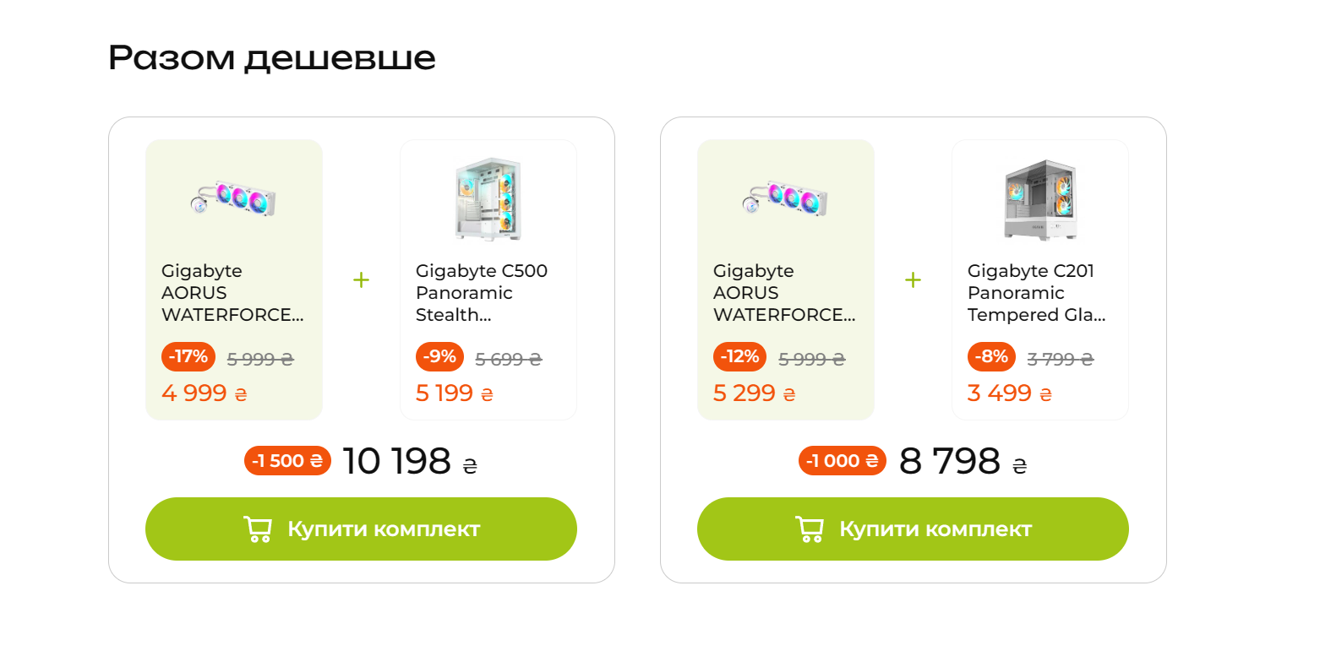Open the Gigabyte C500 Panoramic Stealth product title
Screen dimensions: 1320x667
(x=481, y=293)
